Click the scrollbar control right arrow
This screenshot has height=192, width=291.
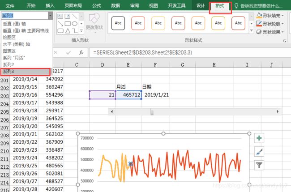(x=278, y=112)
